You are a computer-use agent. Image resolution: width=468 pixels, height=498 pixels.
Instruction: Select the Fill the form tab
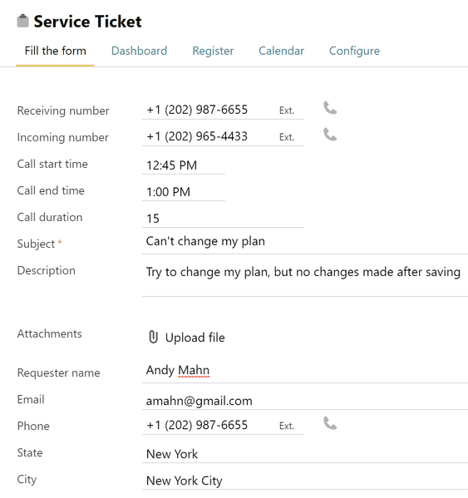coord(55,51)
